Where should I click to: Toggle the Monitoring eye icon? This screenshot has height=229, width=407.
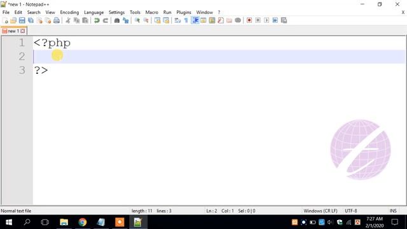pyautogui.click(x=238, y=20)
